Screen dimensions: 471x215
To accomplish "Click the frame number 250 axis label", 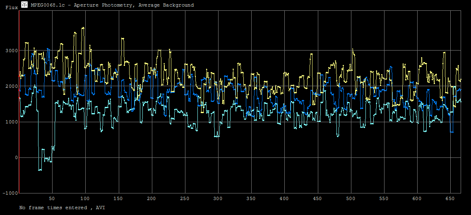I will (x=185, y=198).
